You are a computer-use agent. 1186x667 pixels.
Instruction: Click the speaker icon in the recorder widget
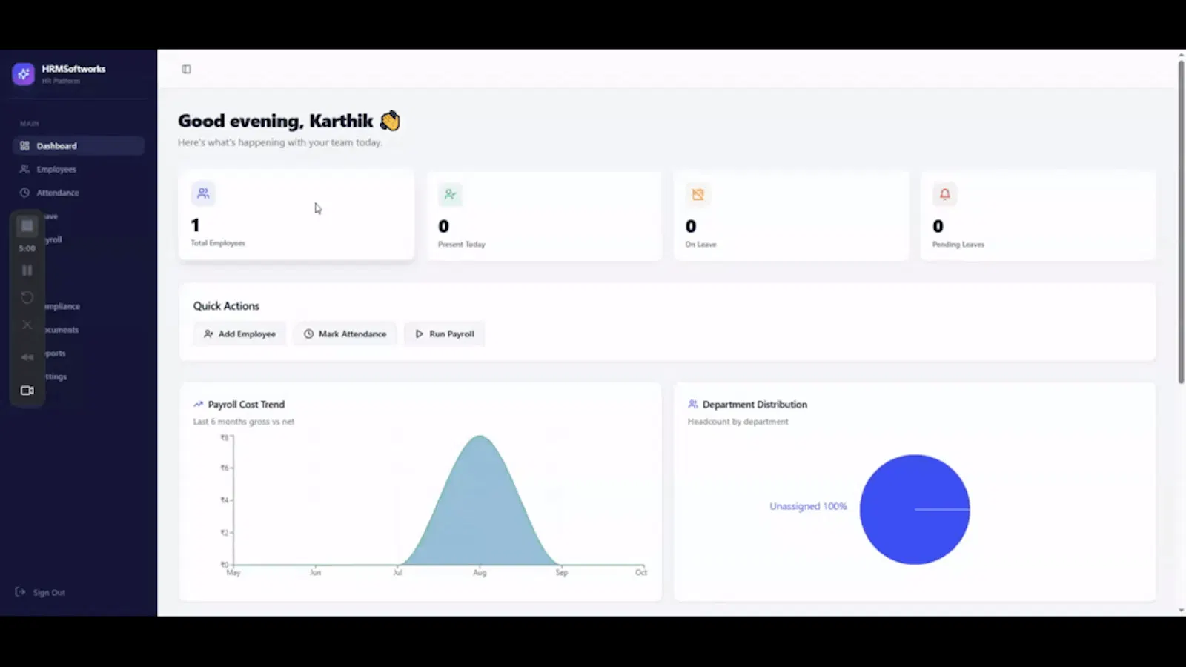[27, 357]
